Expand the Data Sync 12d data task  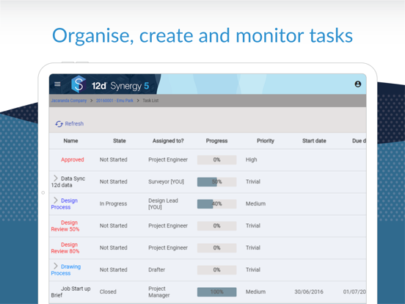tap(55, 178)
